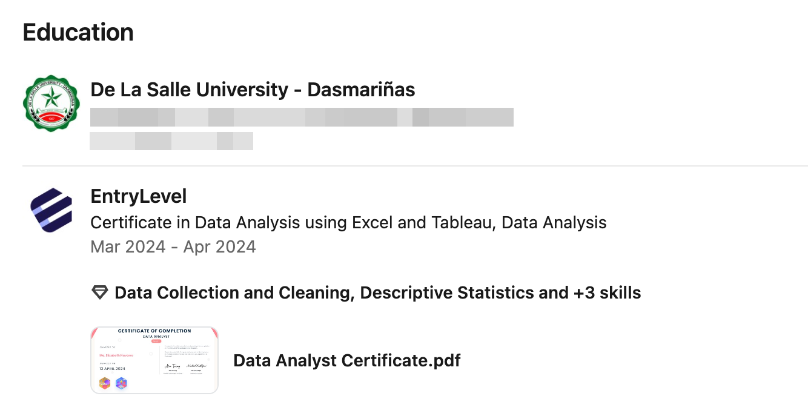The width and height of the screenshot is (808, 413).
Task: Open De La Salle University - Dasmariñas page
Action: (253, 90)
